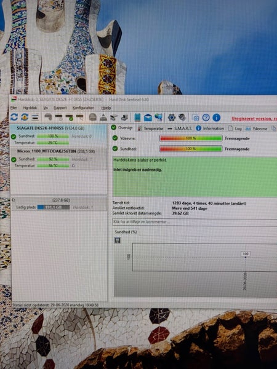The width and height of the screenshot is (277, 369).
Task: Switch to the S.M.A.R.T. tab
Action: pos(180,129)
